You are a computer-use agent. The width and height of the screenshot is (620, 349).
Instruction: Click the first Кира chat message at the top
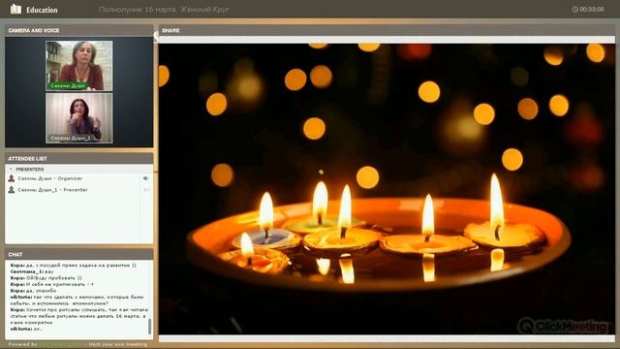[74, 266]
